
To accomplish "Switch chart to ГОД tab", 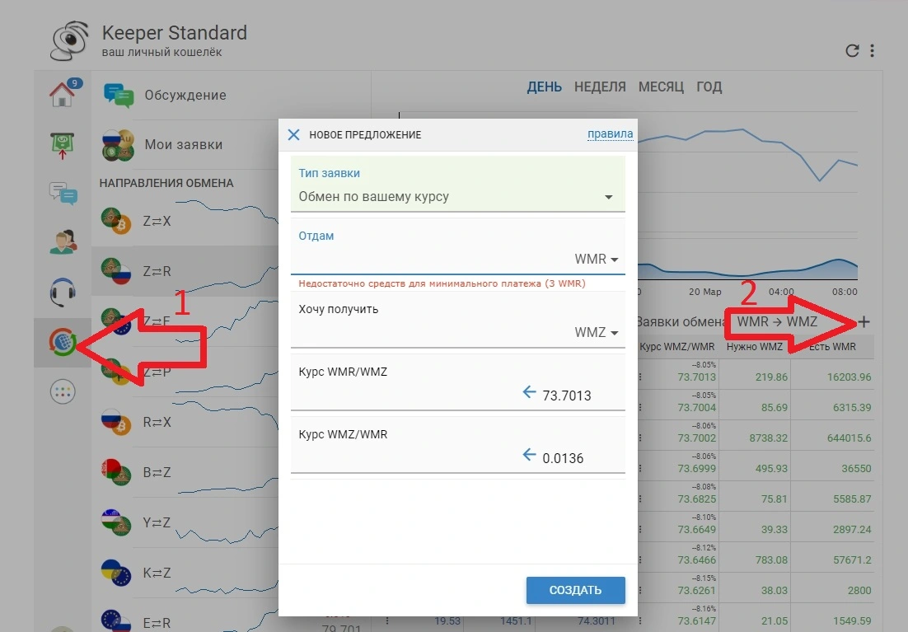I will (709, 87).
